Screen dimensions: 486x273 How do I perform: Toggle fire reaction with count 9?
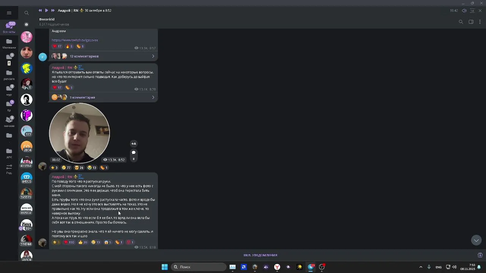click(x=69, y=46)
